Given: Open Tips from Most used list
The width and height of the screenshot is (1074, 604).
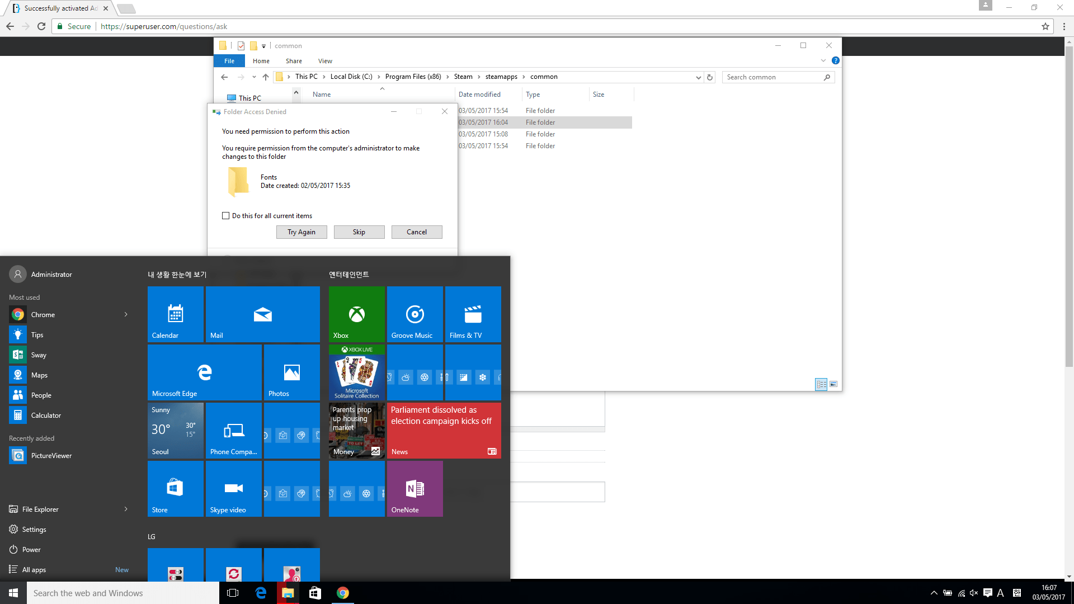Looking at the screenshot, I should point(67,335).
